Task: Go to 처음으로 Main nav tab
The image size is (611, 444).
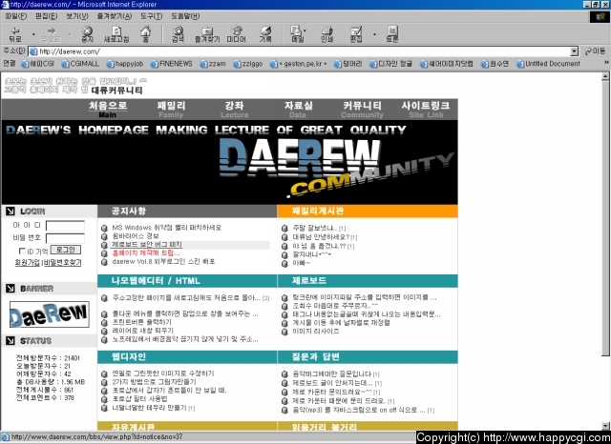Action: point(108,109)
